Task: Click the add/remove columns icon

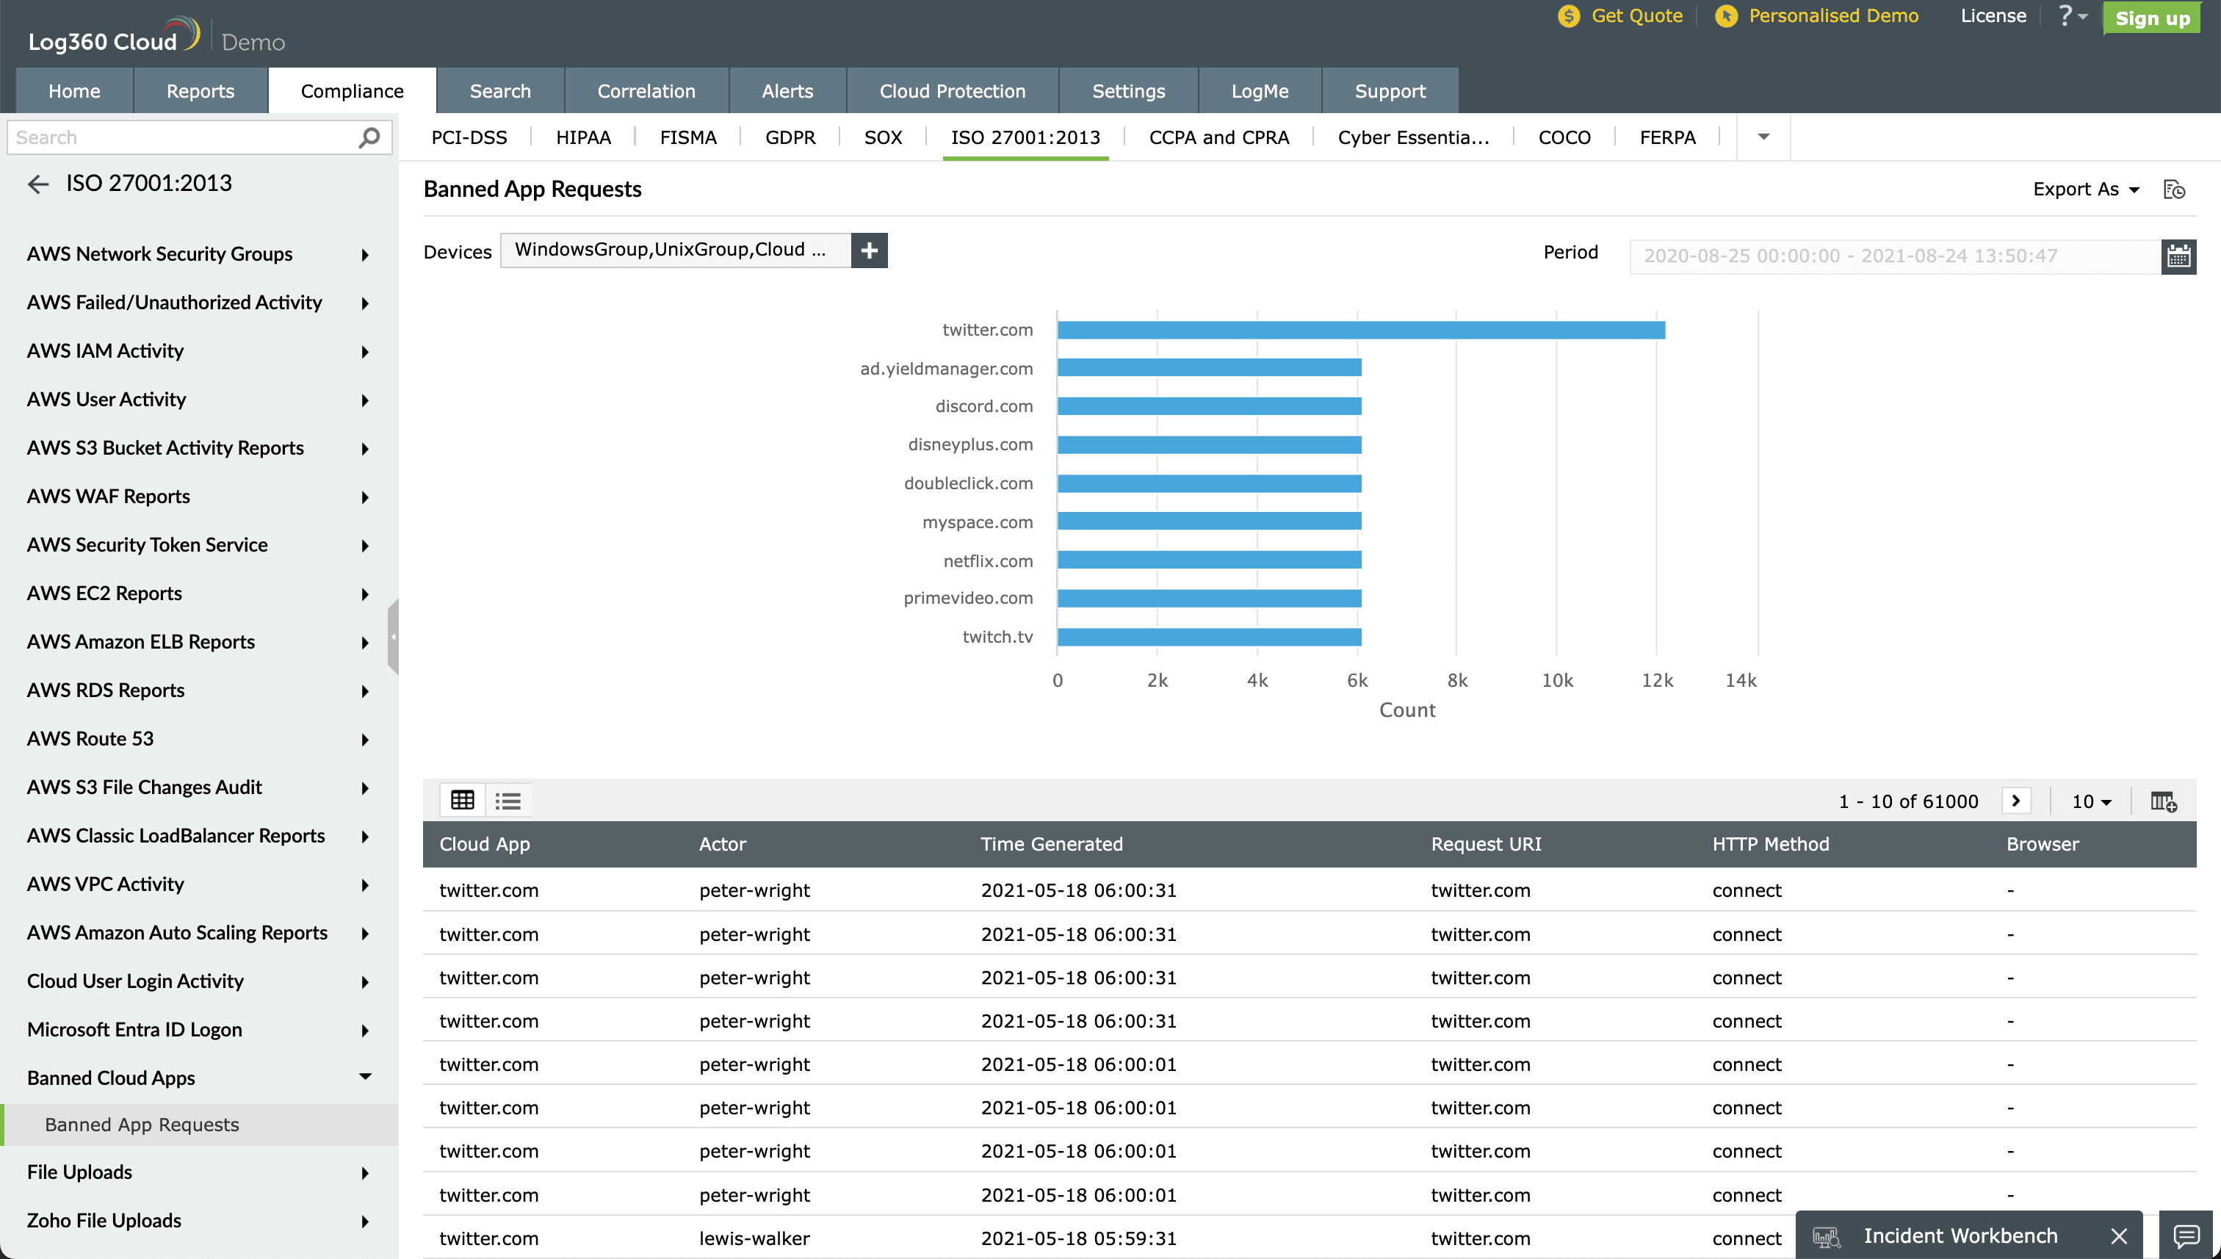Action: [2163, 801]
